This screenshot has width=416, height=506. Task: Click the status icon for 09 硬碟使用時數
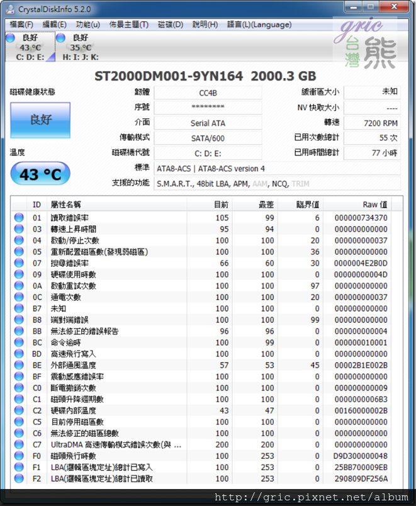coord(19,274)
